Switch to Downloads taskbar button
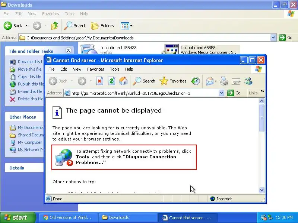The image size is (298, 223). pos(128,217)
